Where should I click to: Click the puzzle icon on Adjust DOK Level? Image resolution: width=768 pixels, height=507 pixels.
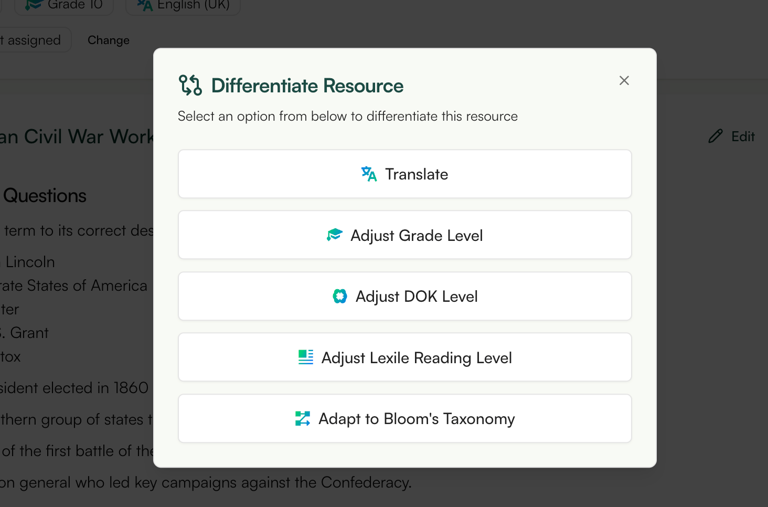340,296
